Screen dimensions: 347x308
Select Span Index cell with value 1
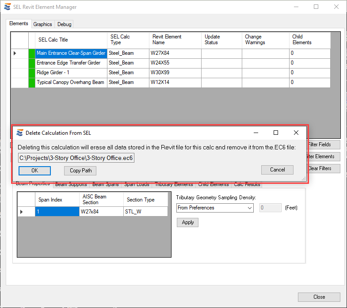(x=57, y=212)
